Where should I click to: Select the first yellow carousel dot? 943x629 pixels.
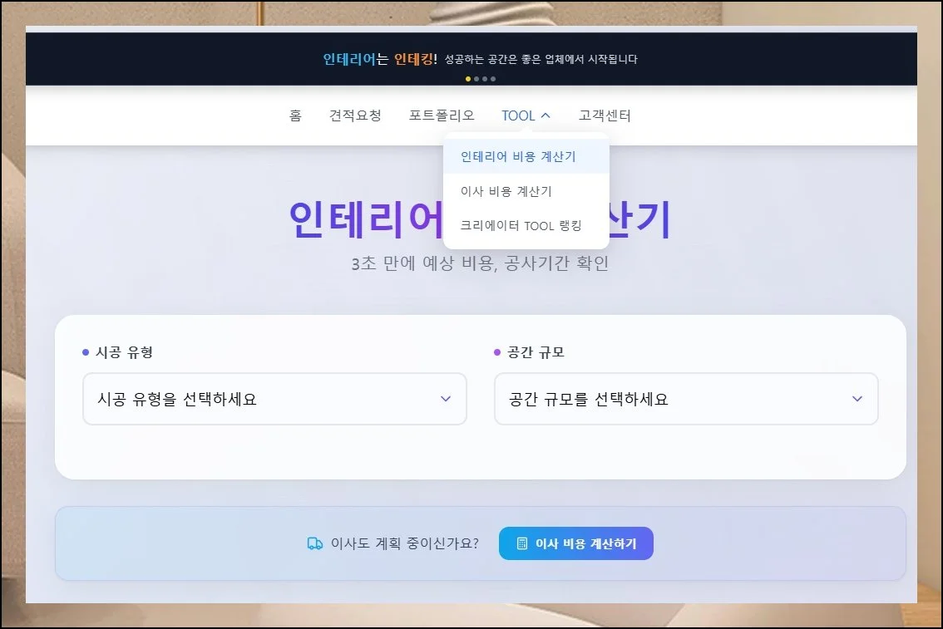pyautogui.click(x=468, y=79)
